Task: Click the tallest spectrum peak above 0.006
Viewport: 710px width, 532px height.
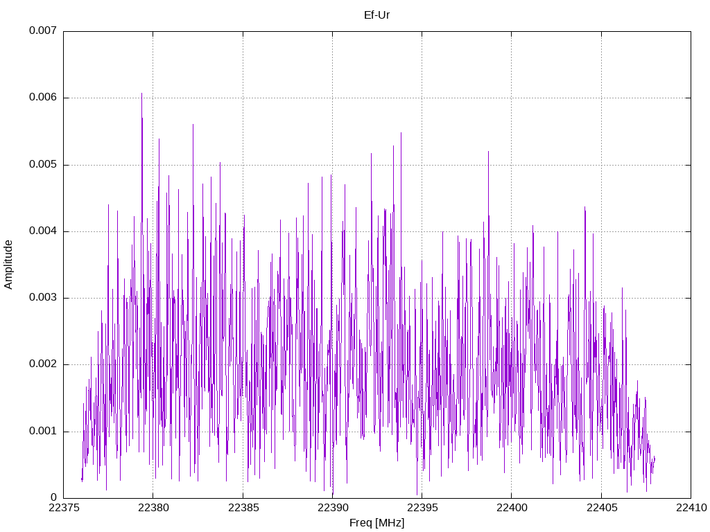Action: click(141, 94)
